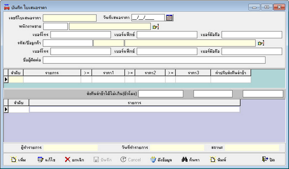Screen dimensions: 289x169
Task: Select the price grid row marker arrow
Action: coord(6,79)
